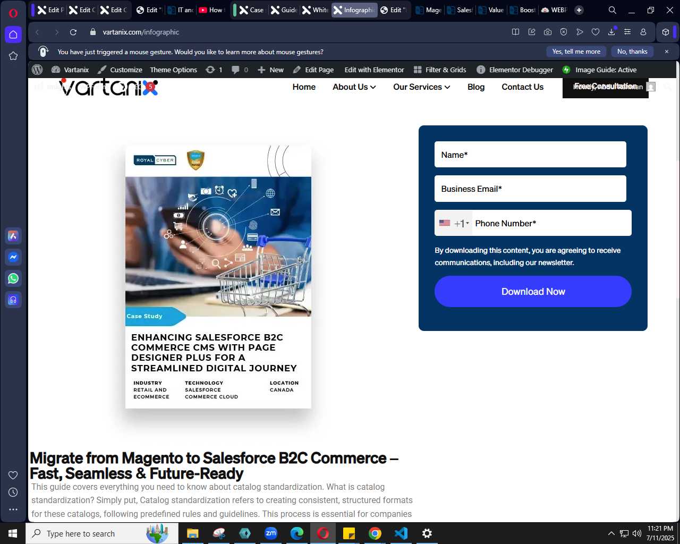The width and height of the screenshot is (680, 544).
Task: Open Theme Options in admin bar
Action: coord(173,70)
